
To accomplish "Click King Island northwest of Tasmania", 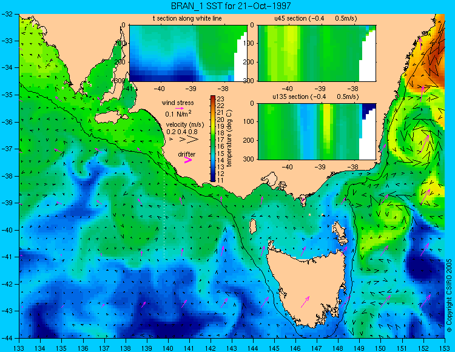I will [253, 226].
